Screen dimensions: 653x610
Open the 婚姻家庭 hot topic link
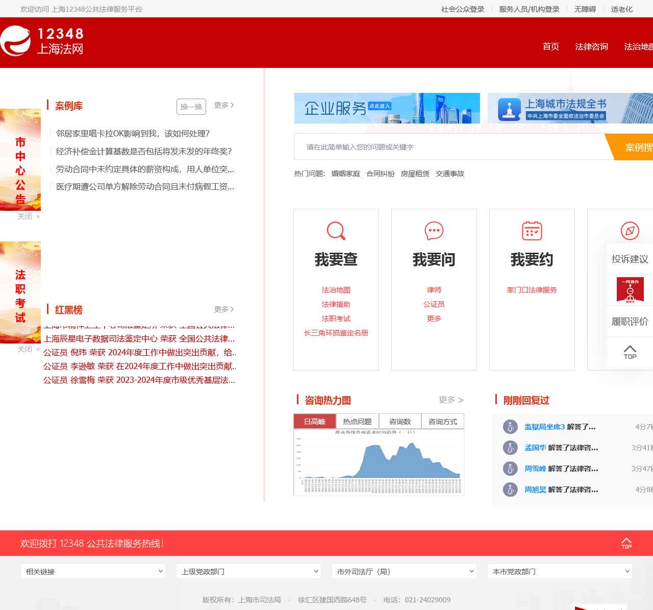point(345,174)
